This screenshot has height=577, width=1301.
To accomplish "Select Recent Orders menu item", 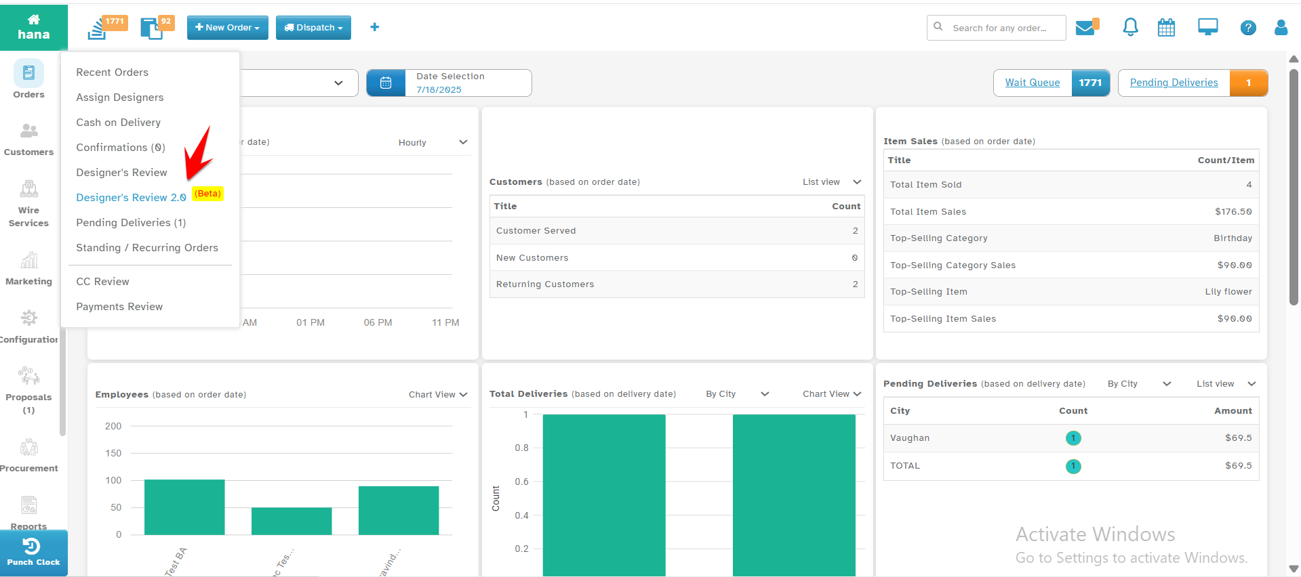I will [x=112, y=72].
